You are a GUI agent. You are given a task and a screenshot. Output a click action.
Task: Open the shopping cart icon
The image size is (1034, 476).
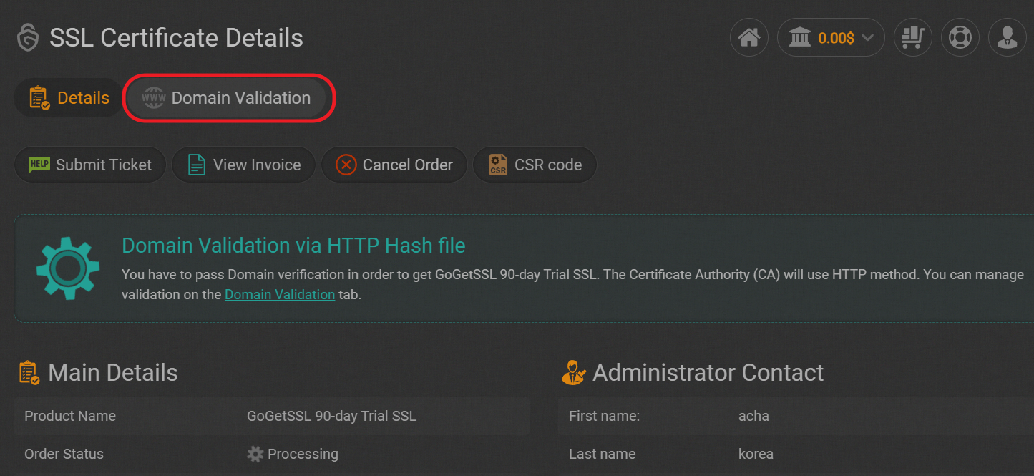[913, 37]
